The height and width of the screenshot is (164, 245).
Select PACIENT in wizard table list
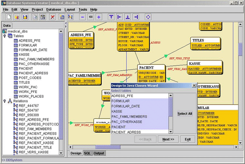click(140, 127)
